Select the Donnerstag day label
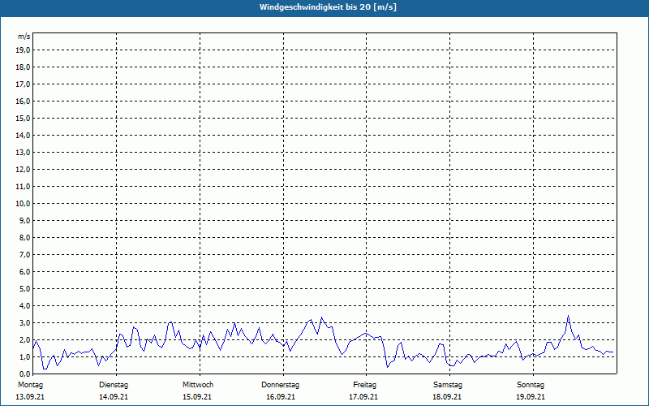The width and height of the screenshot is (649, 406). pos(280,385)
